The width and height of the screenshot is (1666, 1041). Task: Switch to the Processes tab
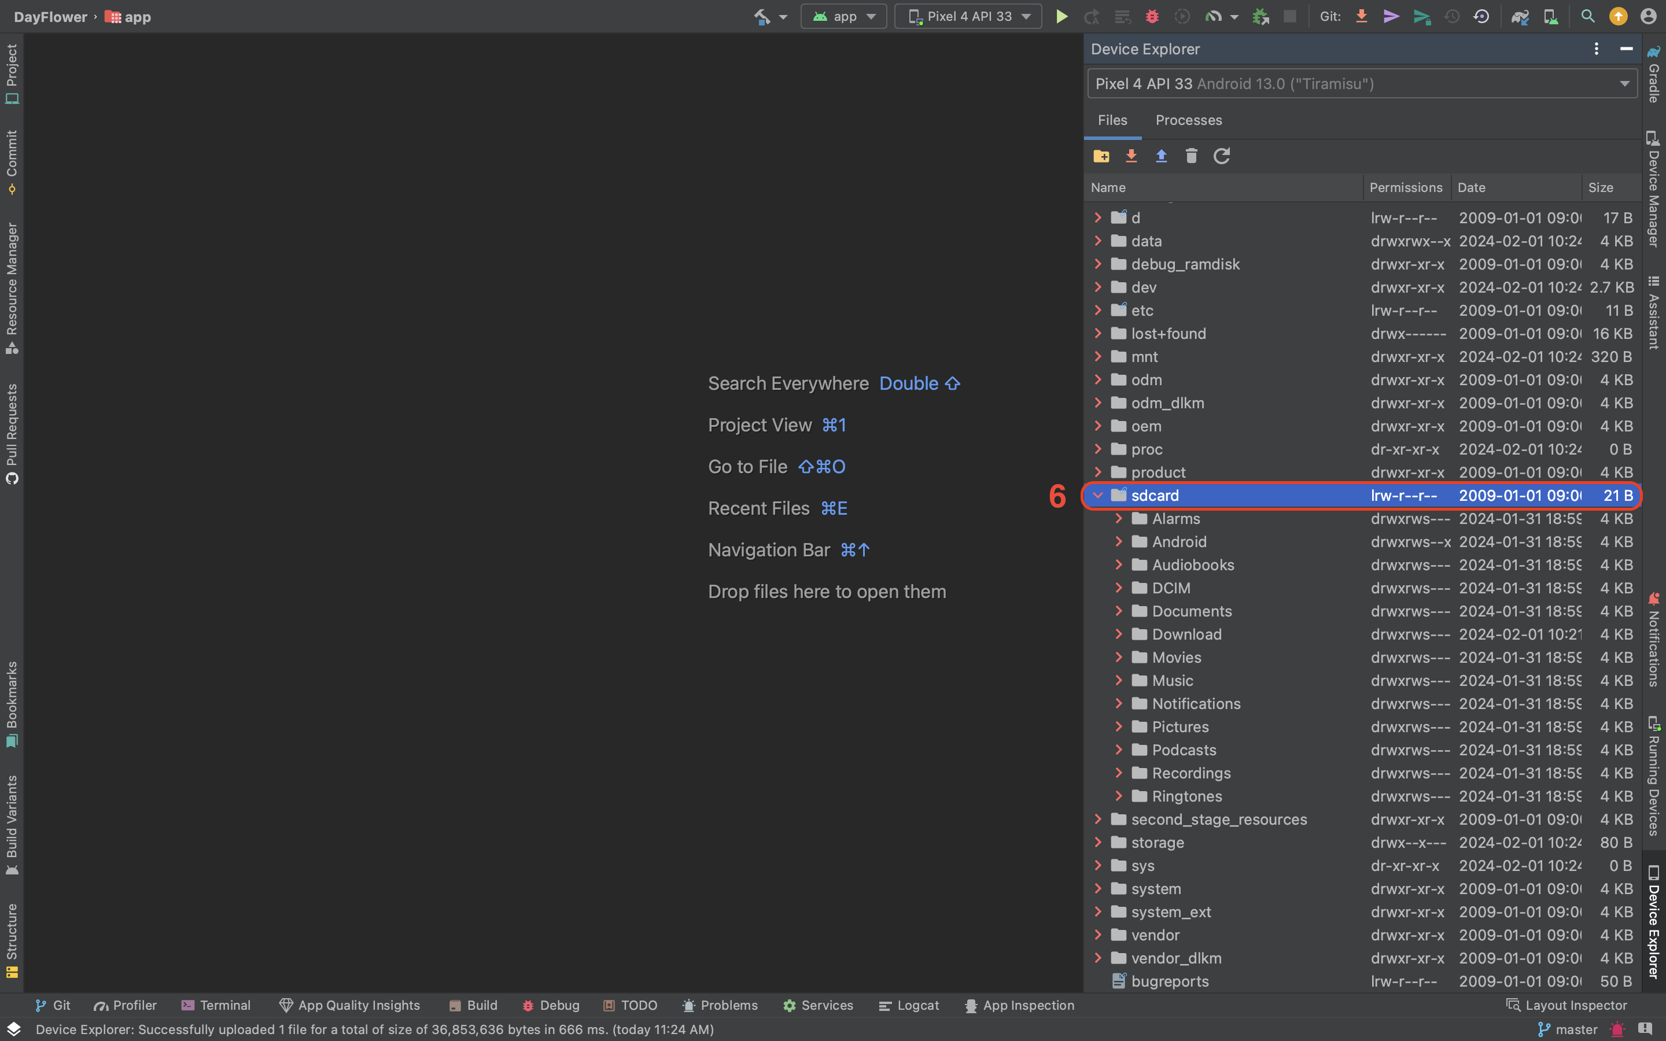[1188, 120]
